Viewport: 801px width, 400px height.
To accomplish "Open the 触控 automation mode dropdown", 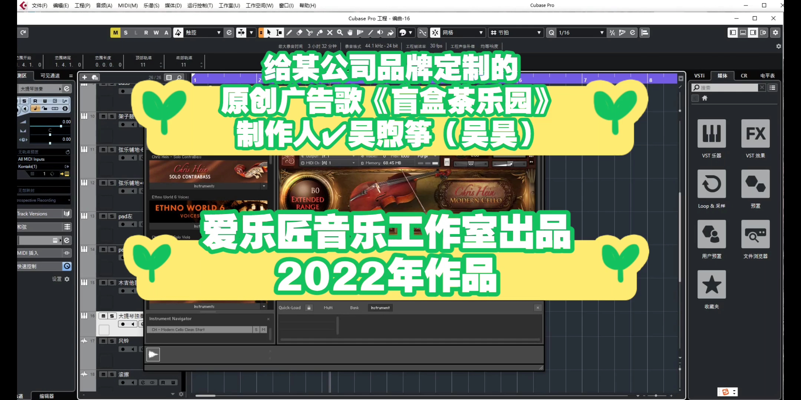I will point(204,33).
